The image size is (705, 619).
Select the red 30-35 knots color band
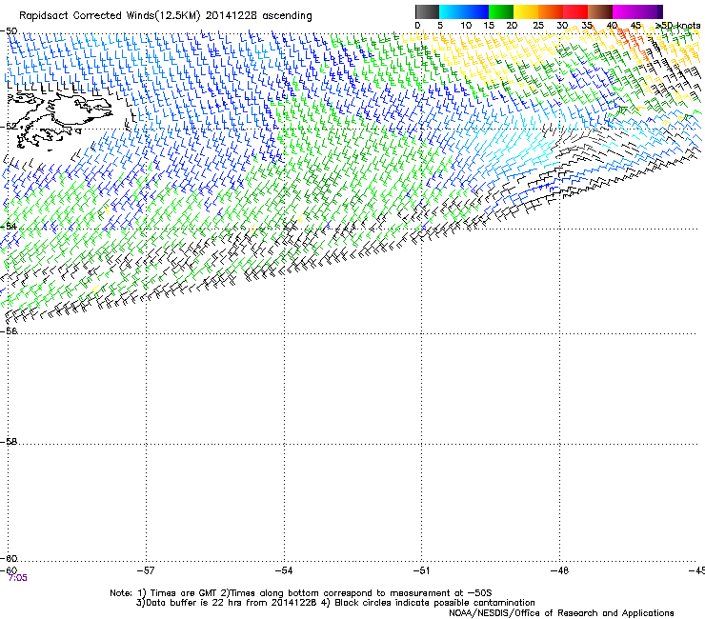575,11
